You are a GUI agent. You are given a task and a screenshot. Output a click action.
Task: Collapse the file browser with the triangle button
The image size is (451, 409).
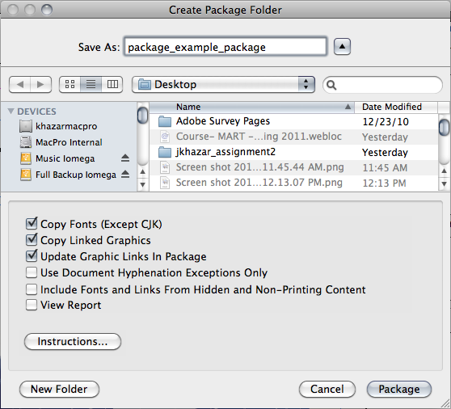[342, 46]
